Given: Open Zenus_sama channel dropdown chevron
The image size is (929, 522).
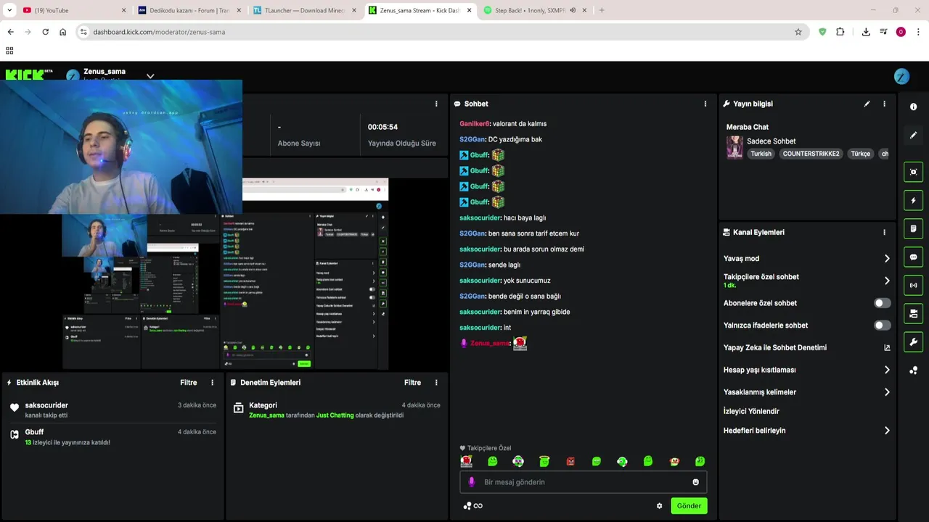Looking at the screenshot, I should tap(150, 75).
